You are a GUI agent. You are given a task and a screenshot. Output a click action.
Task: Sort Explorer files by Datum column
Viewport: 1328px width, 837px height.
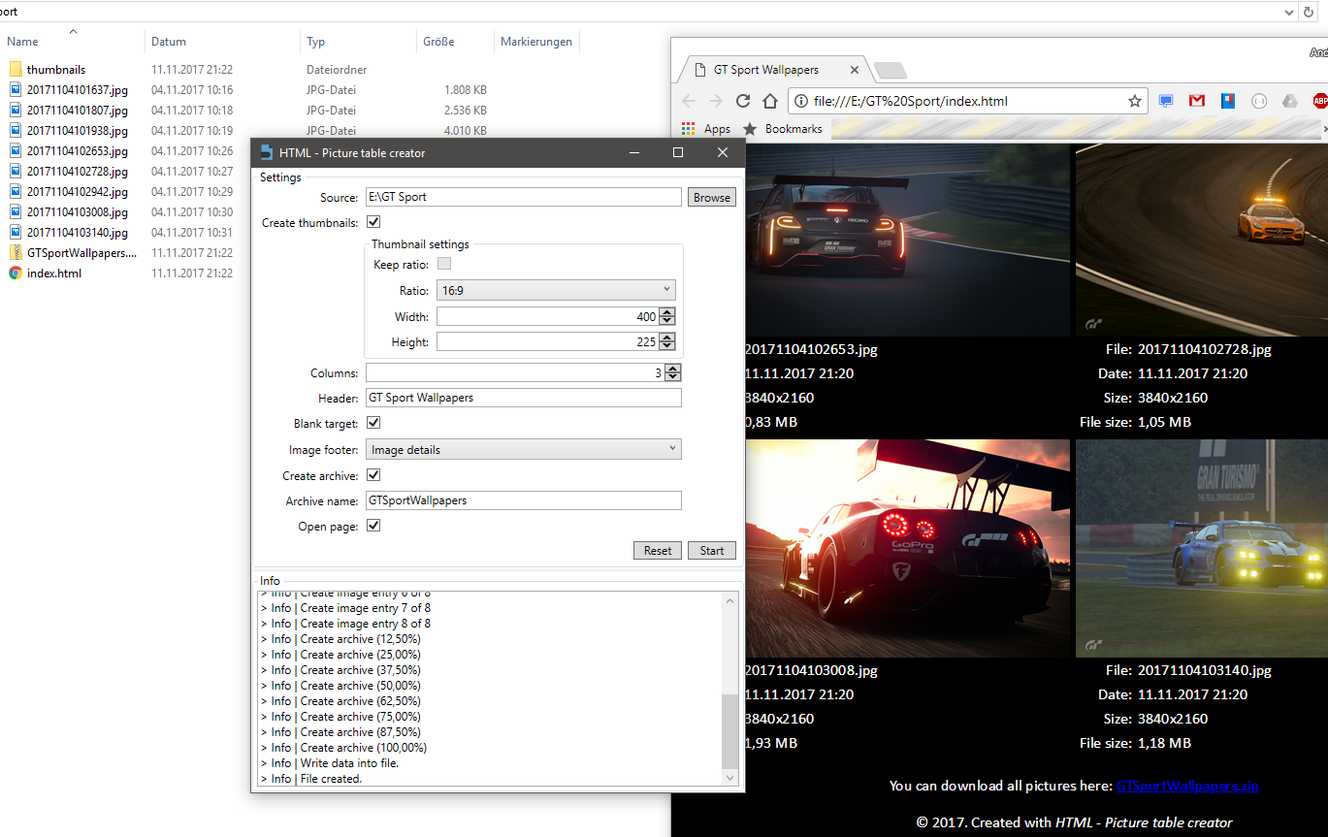pos(169,42)
